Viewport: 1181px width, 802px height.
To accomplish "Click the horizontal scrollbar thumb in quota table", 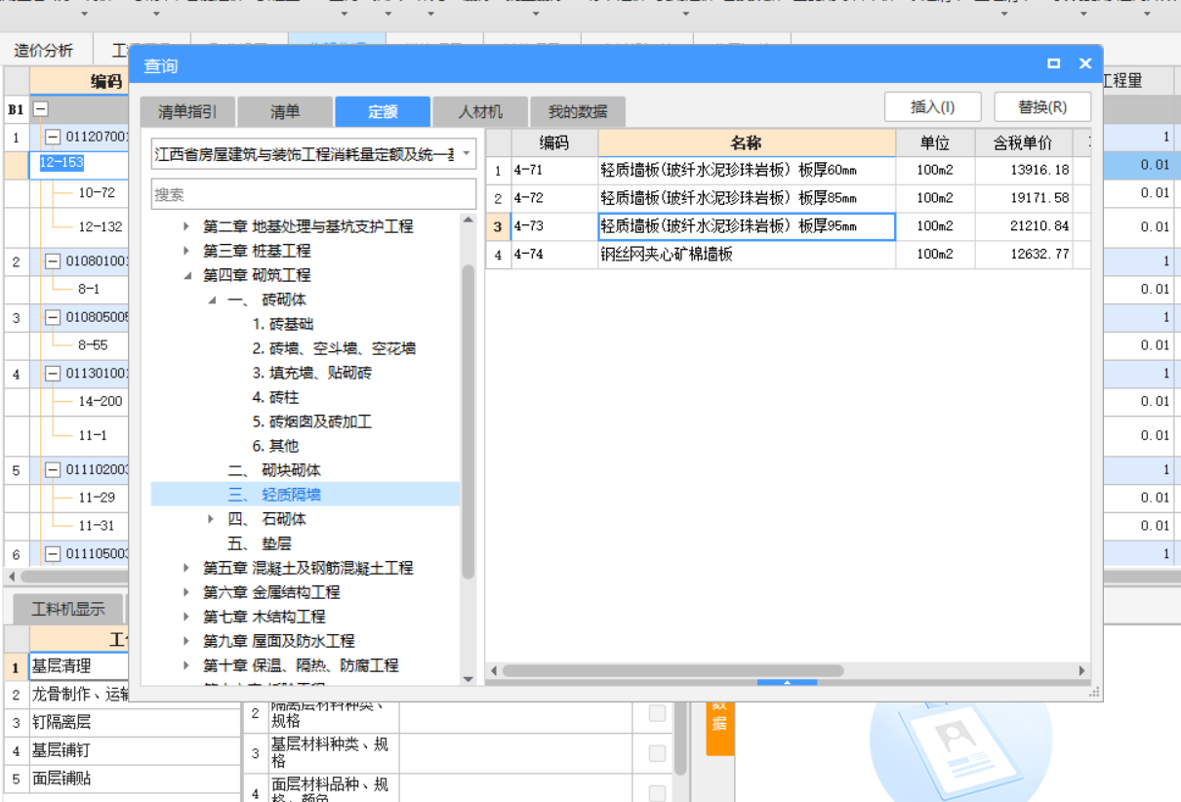I will point(672,670).
